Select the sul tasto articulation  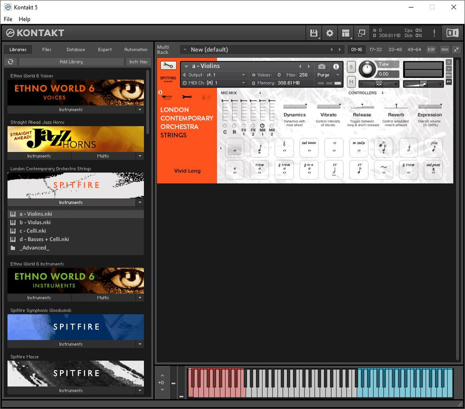[x=309, y=147]
